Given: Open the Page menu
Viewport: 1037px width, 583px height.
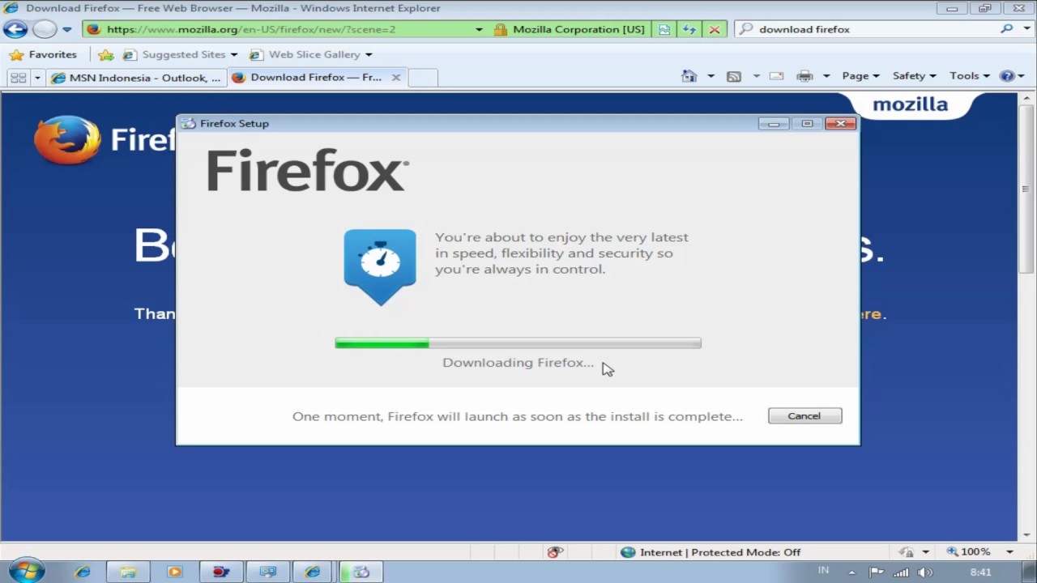Looking at the screenshot, I should (x=860, y=76).
